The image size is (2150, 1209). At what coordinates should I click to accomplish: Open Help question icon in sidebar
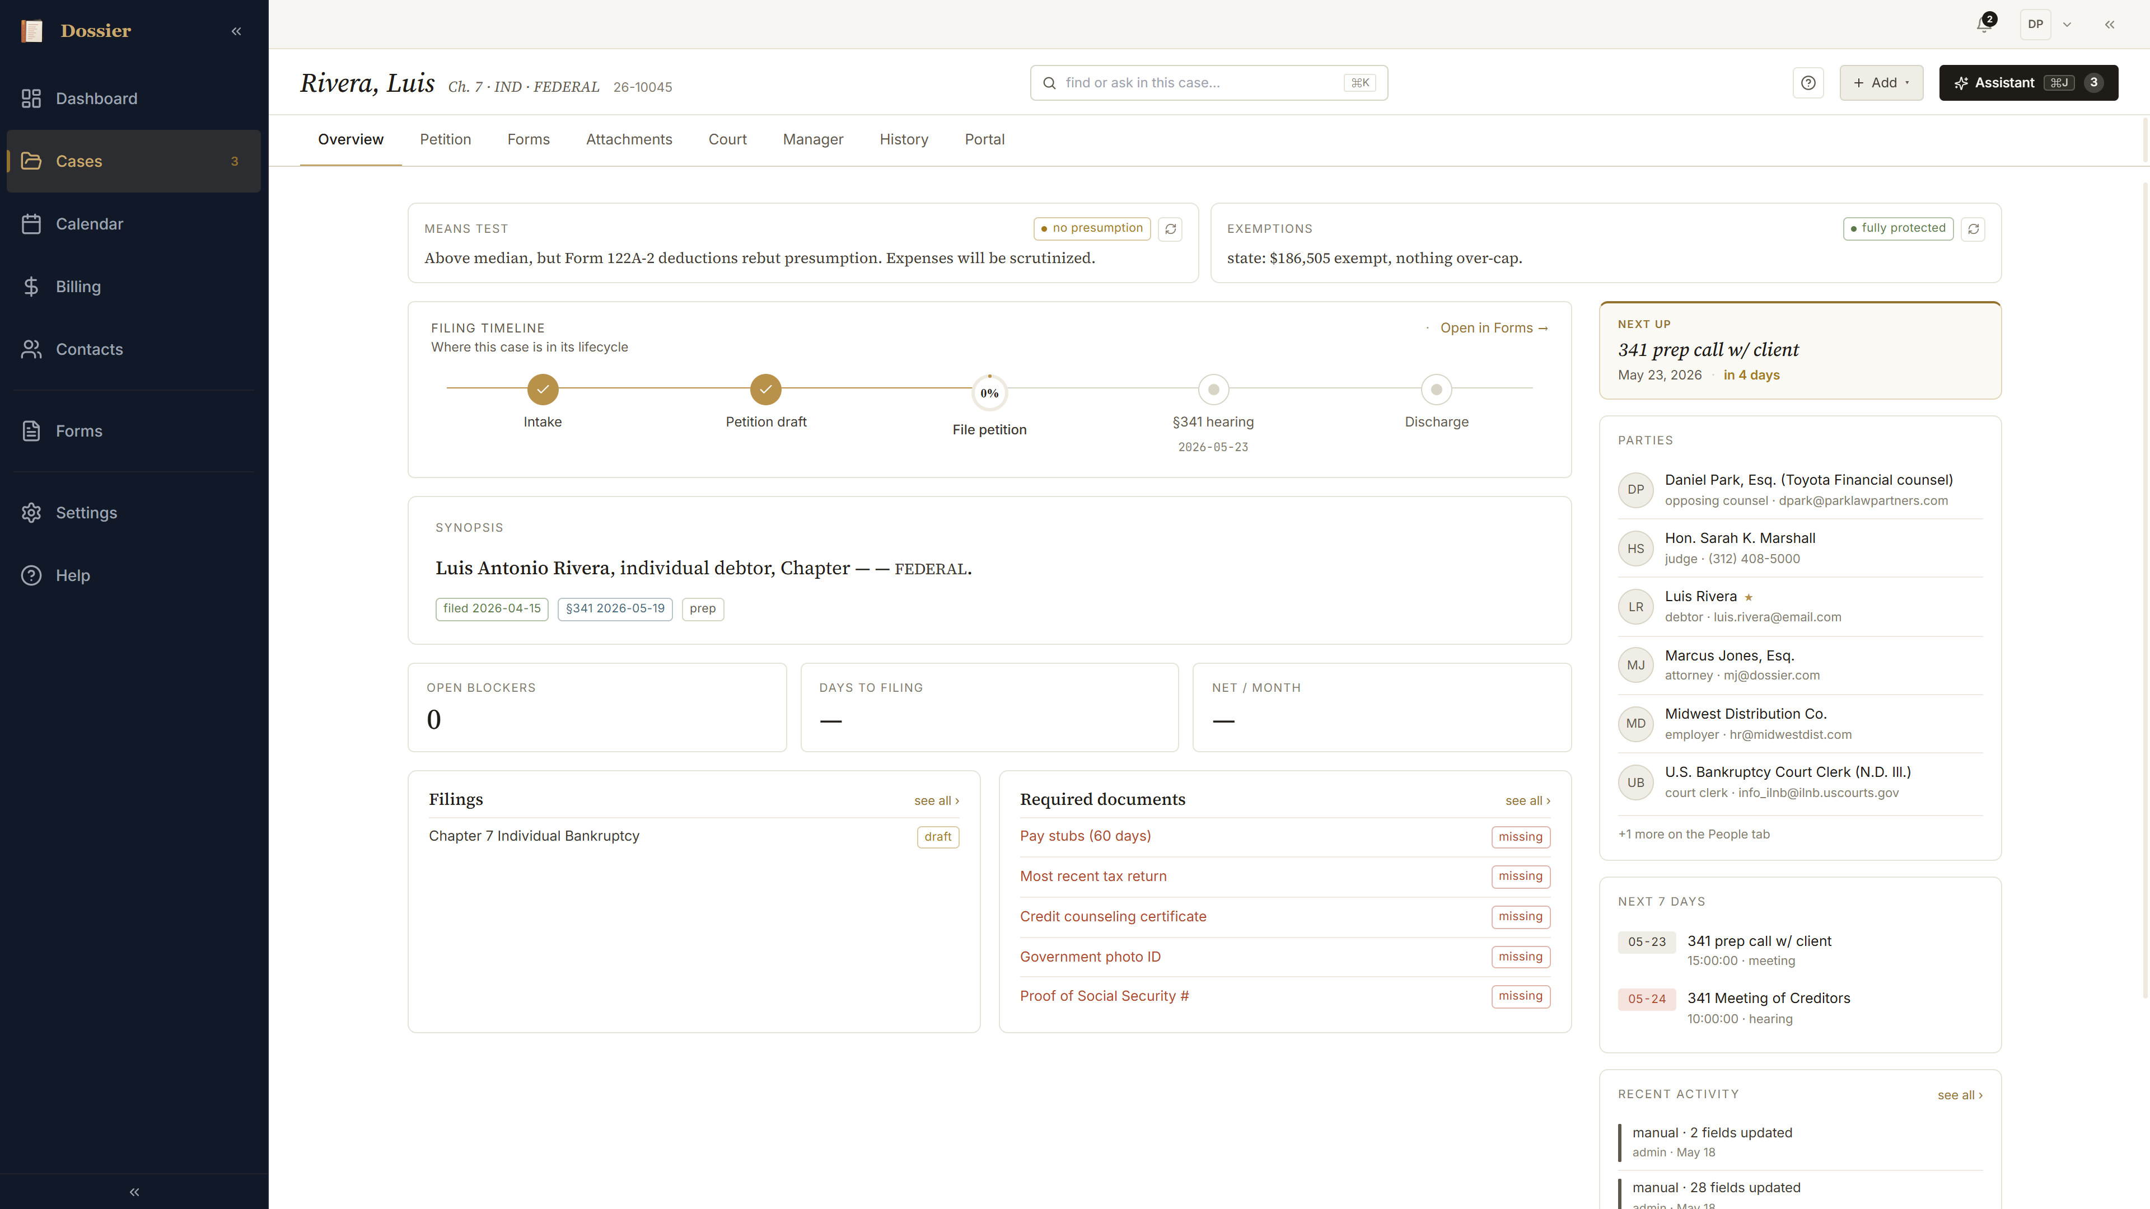[x=32, y=575]
